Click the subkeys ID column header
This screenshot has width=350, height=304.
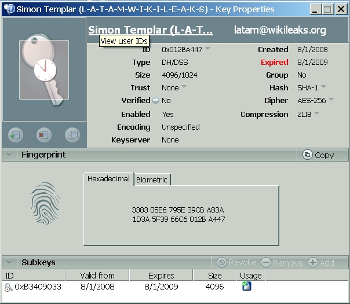coord(34,276)
